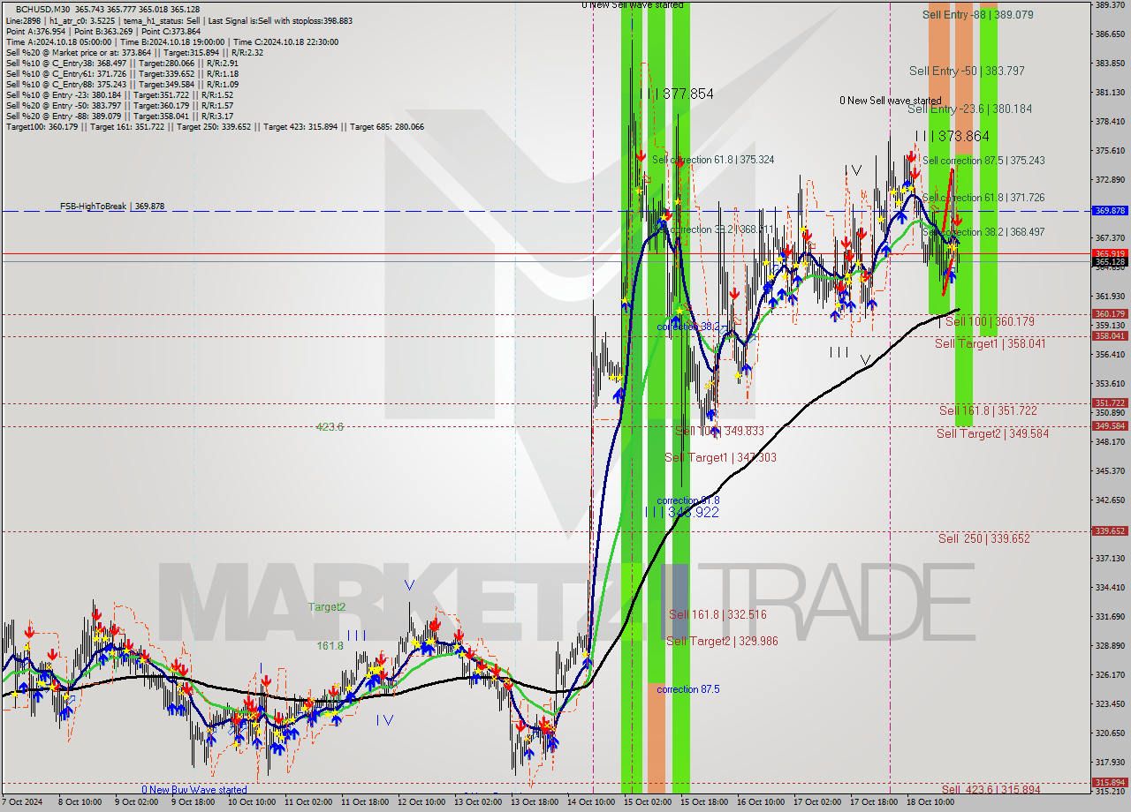
Task: Click the 369.878 price tag on axis
Action: pos(1110,211)
